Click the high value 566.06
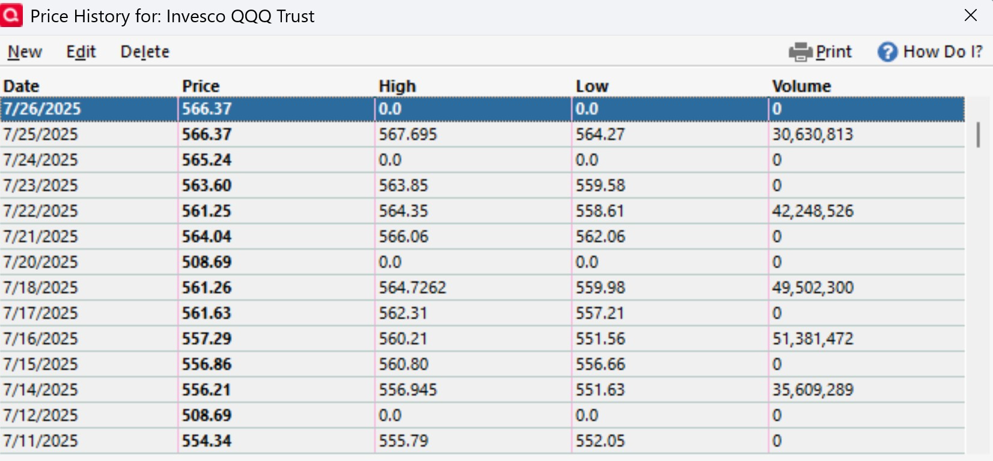Viewport: 993px width, 461px height. (x=403, y=237)
